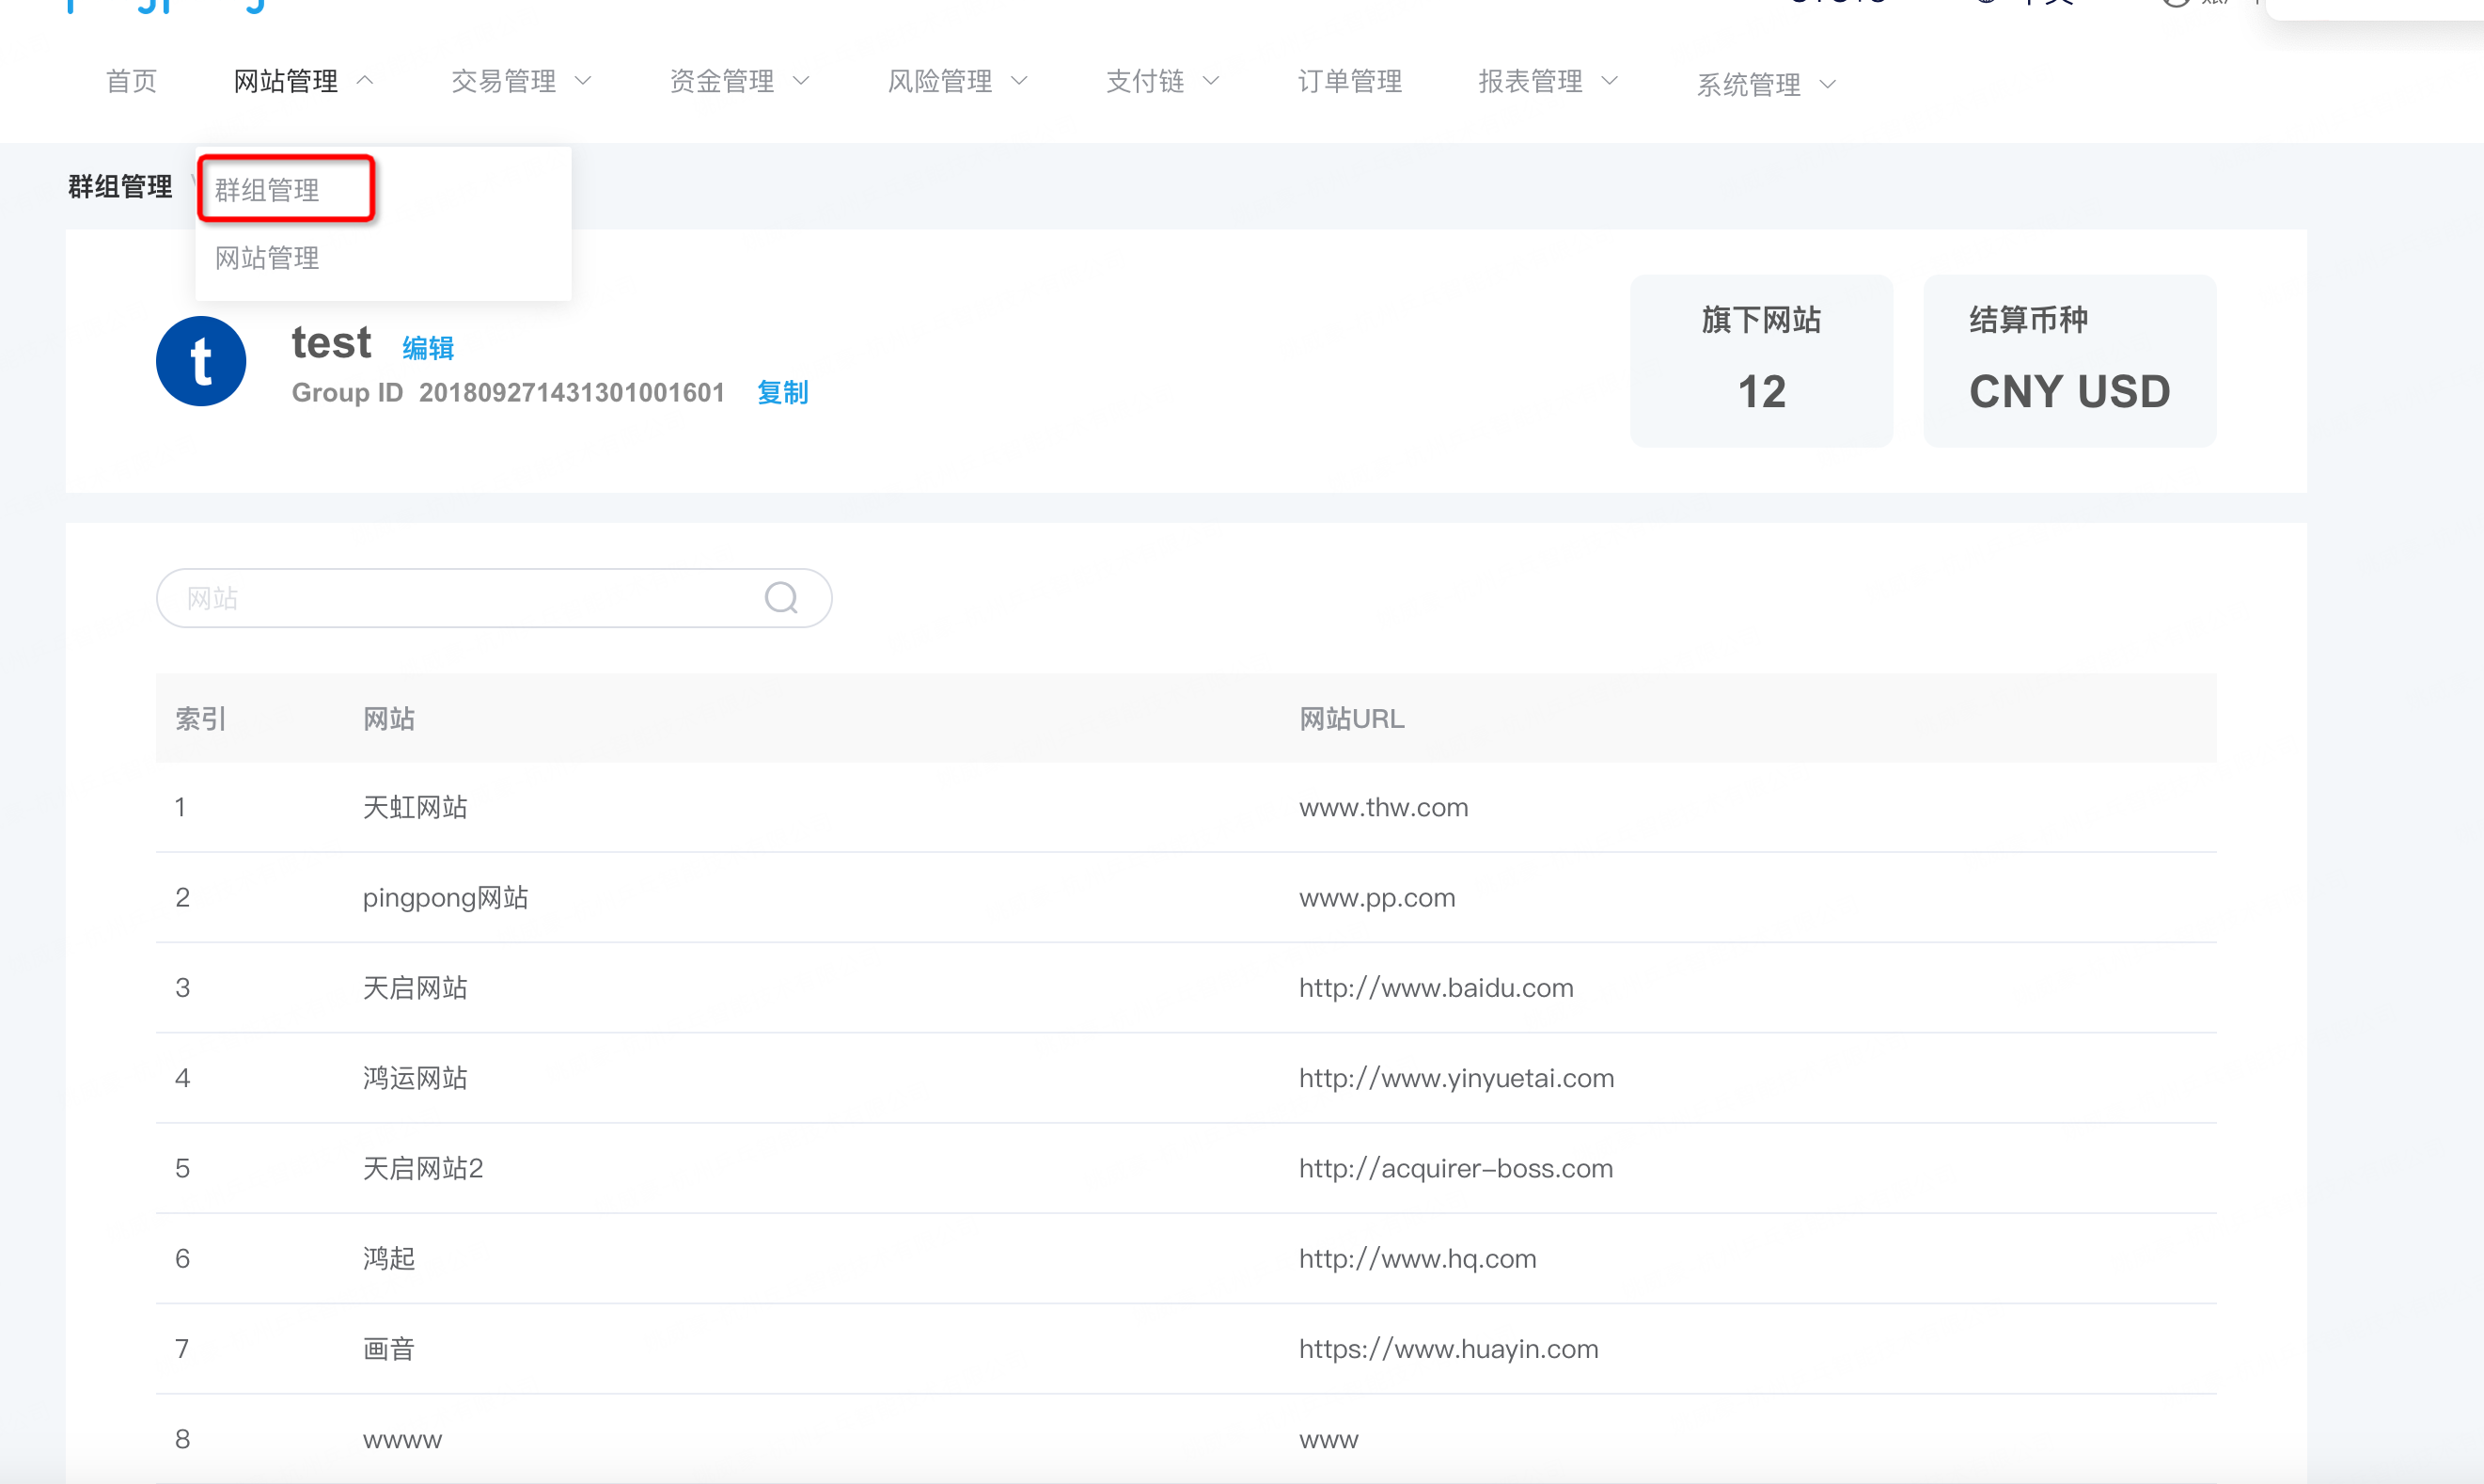
Task: Click the 编辑 link next to test
Action: [x=428, y=348]
